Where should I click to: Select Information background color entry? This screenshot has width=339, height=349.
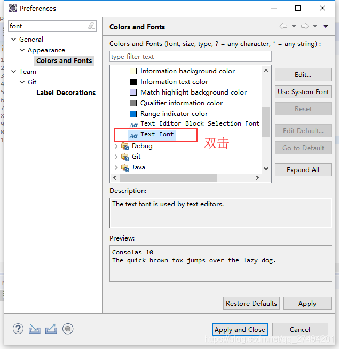click(x=187, y=71)
